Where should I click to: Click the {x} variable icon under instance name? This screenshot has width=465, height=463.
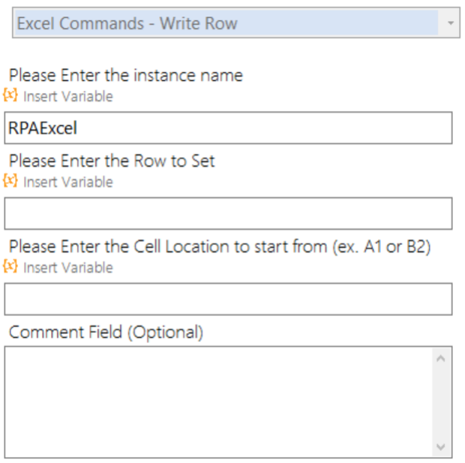coord(10,95)
